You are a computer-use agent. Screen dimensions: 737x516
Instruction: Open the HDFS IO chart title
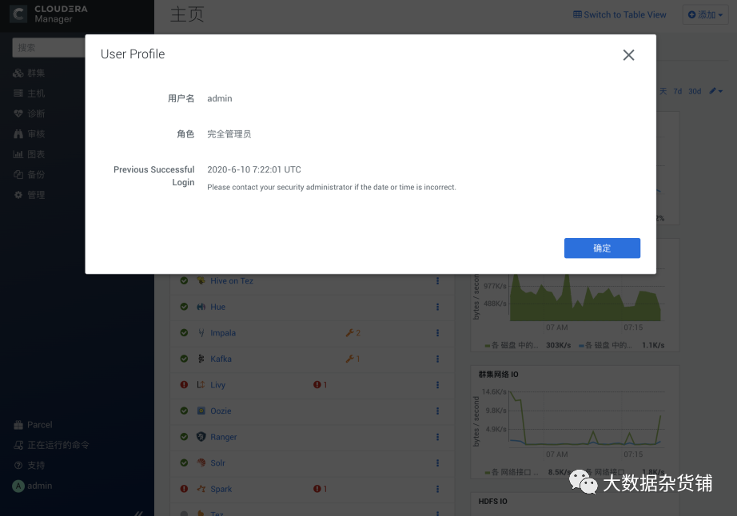coord(492,502)
